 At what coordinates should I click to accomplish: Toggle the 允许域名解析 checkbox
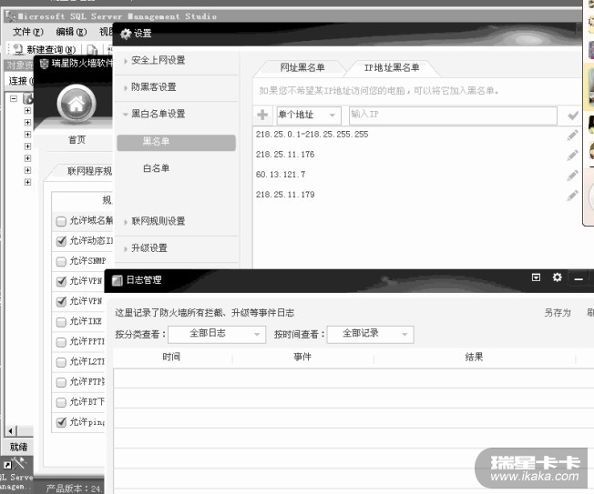[x=61, y=221]
